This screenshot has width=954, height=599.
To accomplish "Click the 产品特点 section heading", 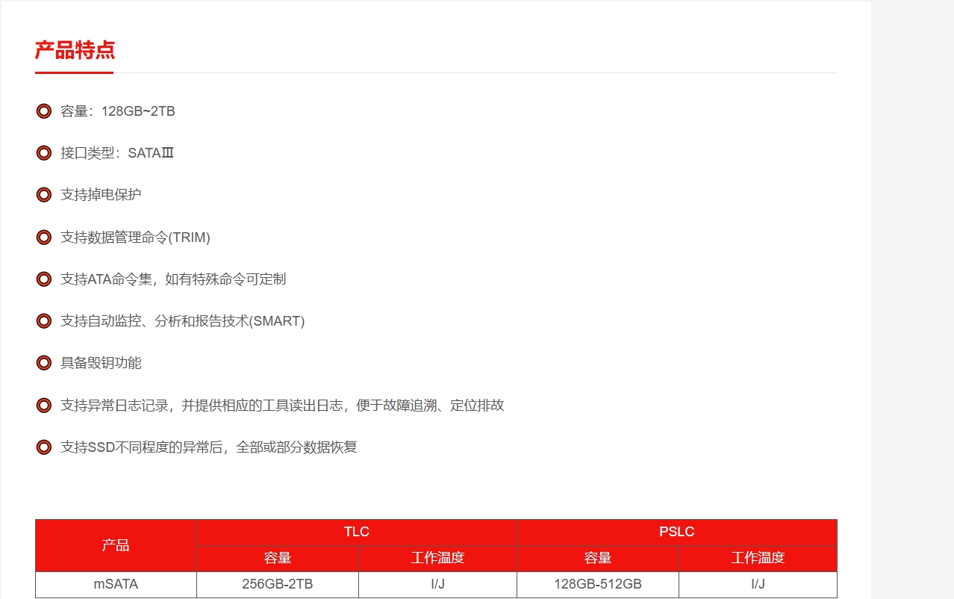I will pos(75,51).
